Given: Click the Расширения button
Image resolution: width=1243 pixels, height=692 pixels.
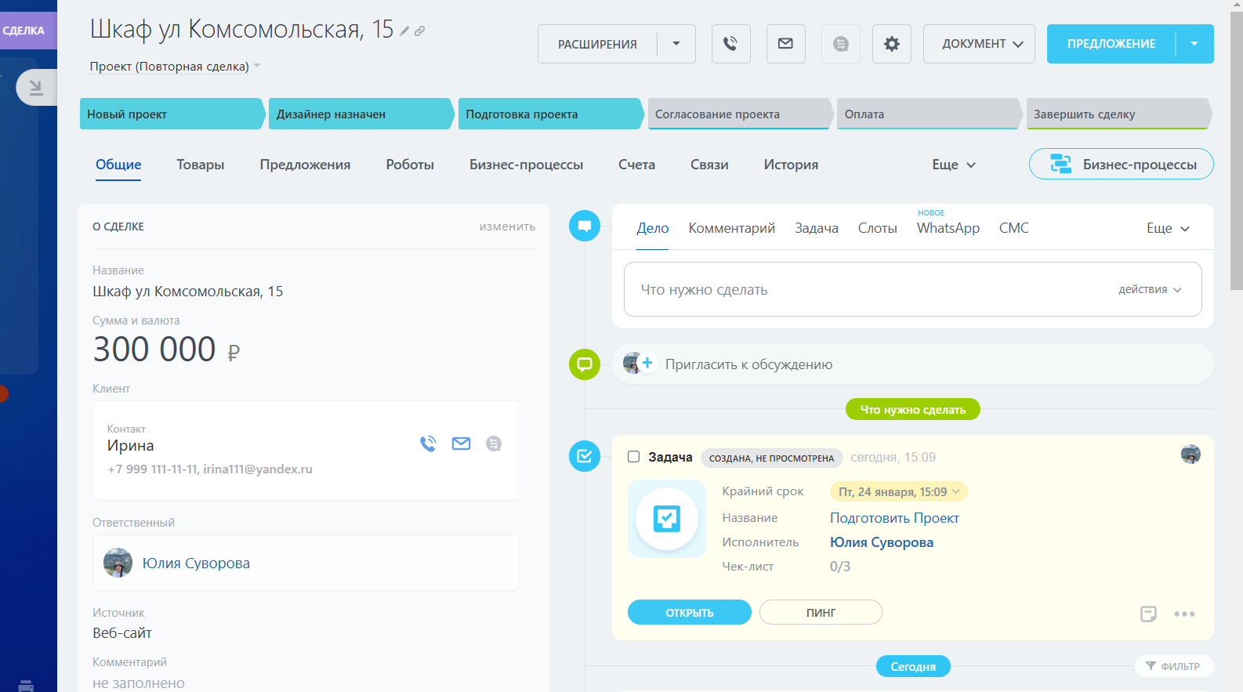Looking at the screenshot, I should pyautogui.click(x=597, y=44).
